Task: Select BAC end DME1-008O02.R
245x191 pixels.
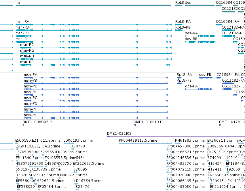Action: tap(37, 122)
